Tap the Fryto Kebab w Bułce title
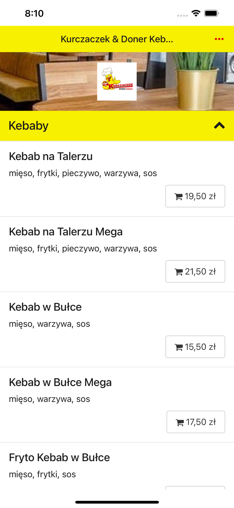234x508 pixels. click(60, 457)
